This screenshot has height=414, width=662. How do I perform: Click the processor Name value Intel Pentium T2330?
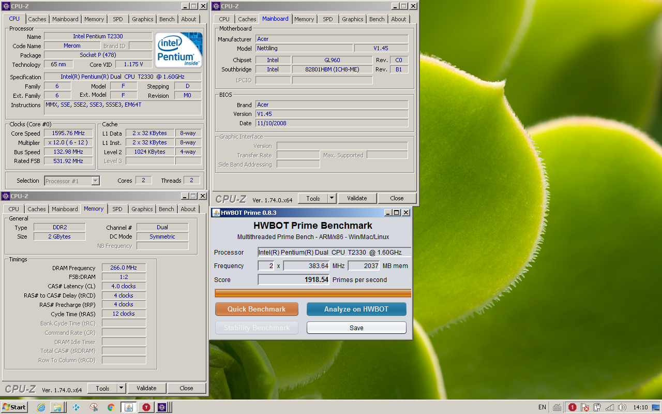pyautogui.click(x=98, y=36)
